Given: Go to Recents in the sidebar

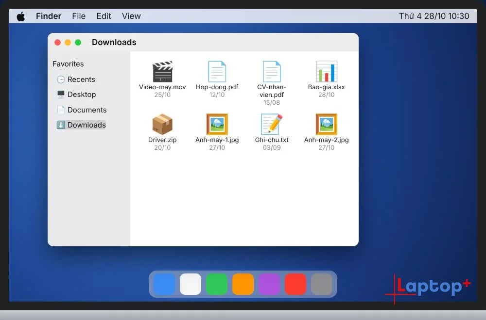Looking at the screenshot, I should pyautogui.click(x=76, y=80).
